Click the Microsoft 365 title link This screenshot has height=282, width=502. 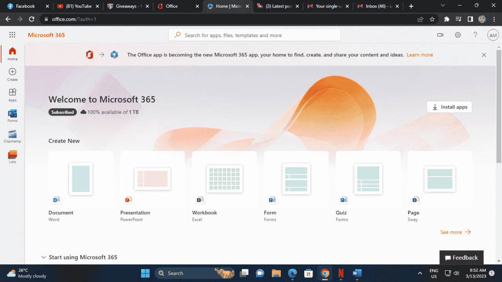pos(46,35)
